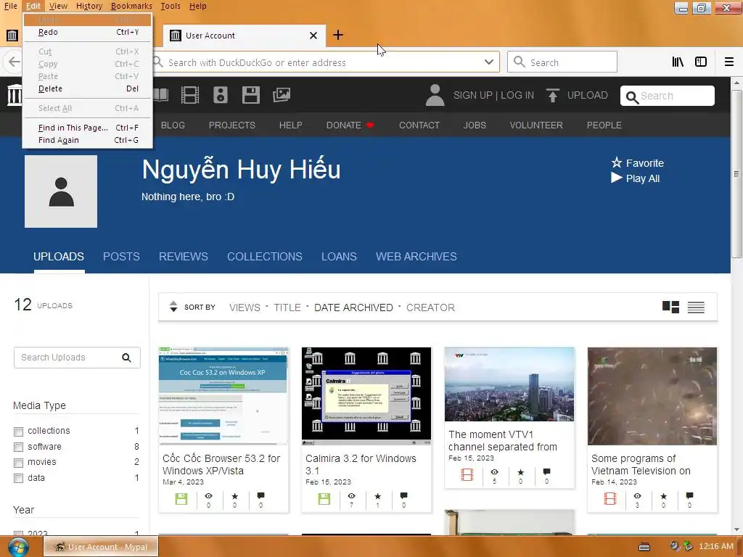Image resolution: width=743 pixels, height=557 pixels.
Task: Close the User Account tab
Action: point(313,36)
